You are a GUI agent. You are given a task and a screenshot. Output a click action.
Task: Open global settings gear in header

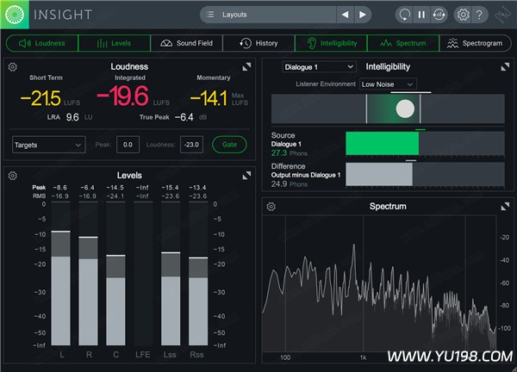[463, 15]
